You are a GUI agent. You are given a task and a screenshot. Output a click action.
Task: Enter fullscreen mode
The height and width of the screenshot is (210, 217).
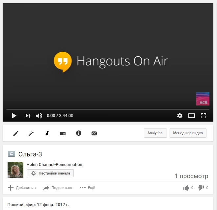coord(203,116)
